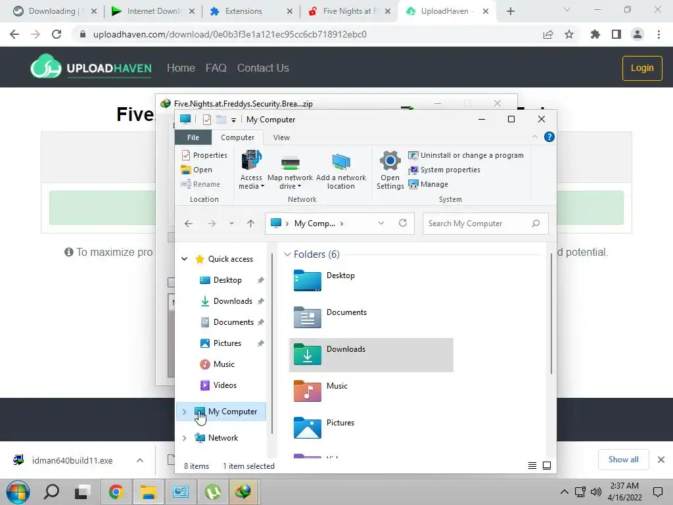Image resolution: width=673 pixels, height=505 pixels.
Task: Click taskbar search magnifier
Action: (51, 492)
